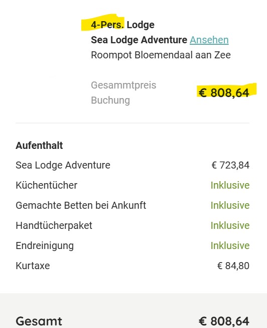Click the Aufenthalt section heading
This screenshot has width=267, height=328.
coord(39,145)
